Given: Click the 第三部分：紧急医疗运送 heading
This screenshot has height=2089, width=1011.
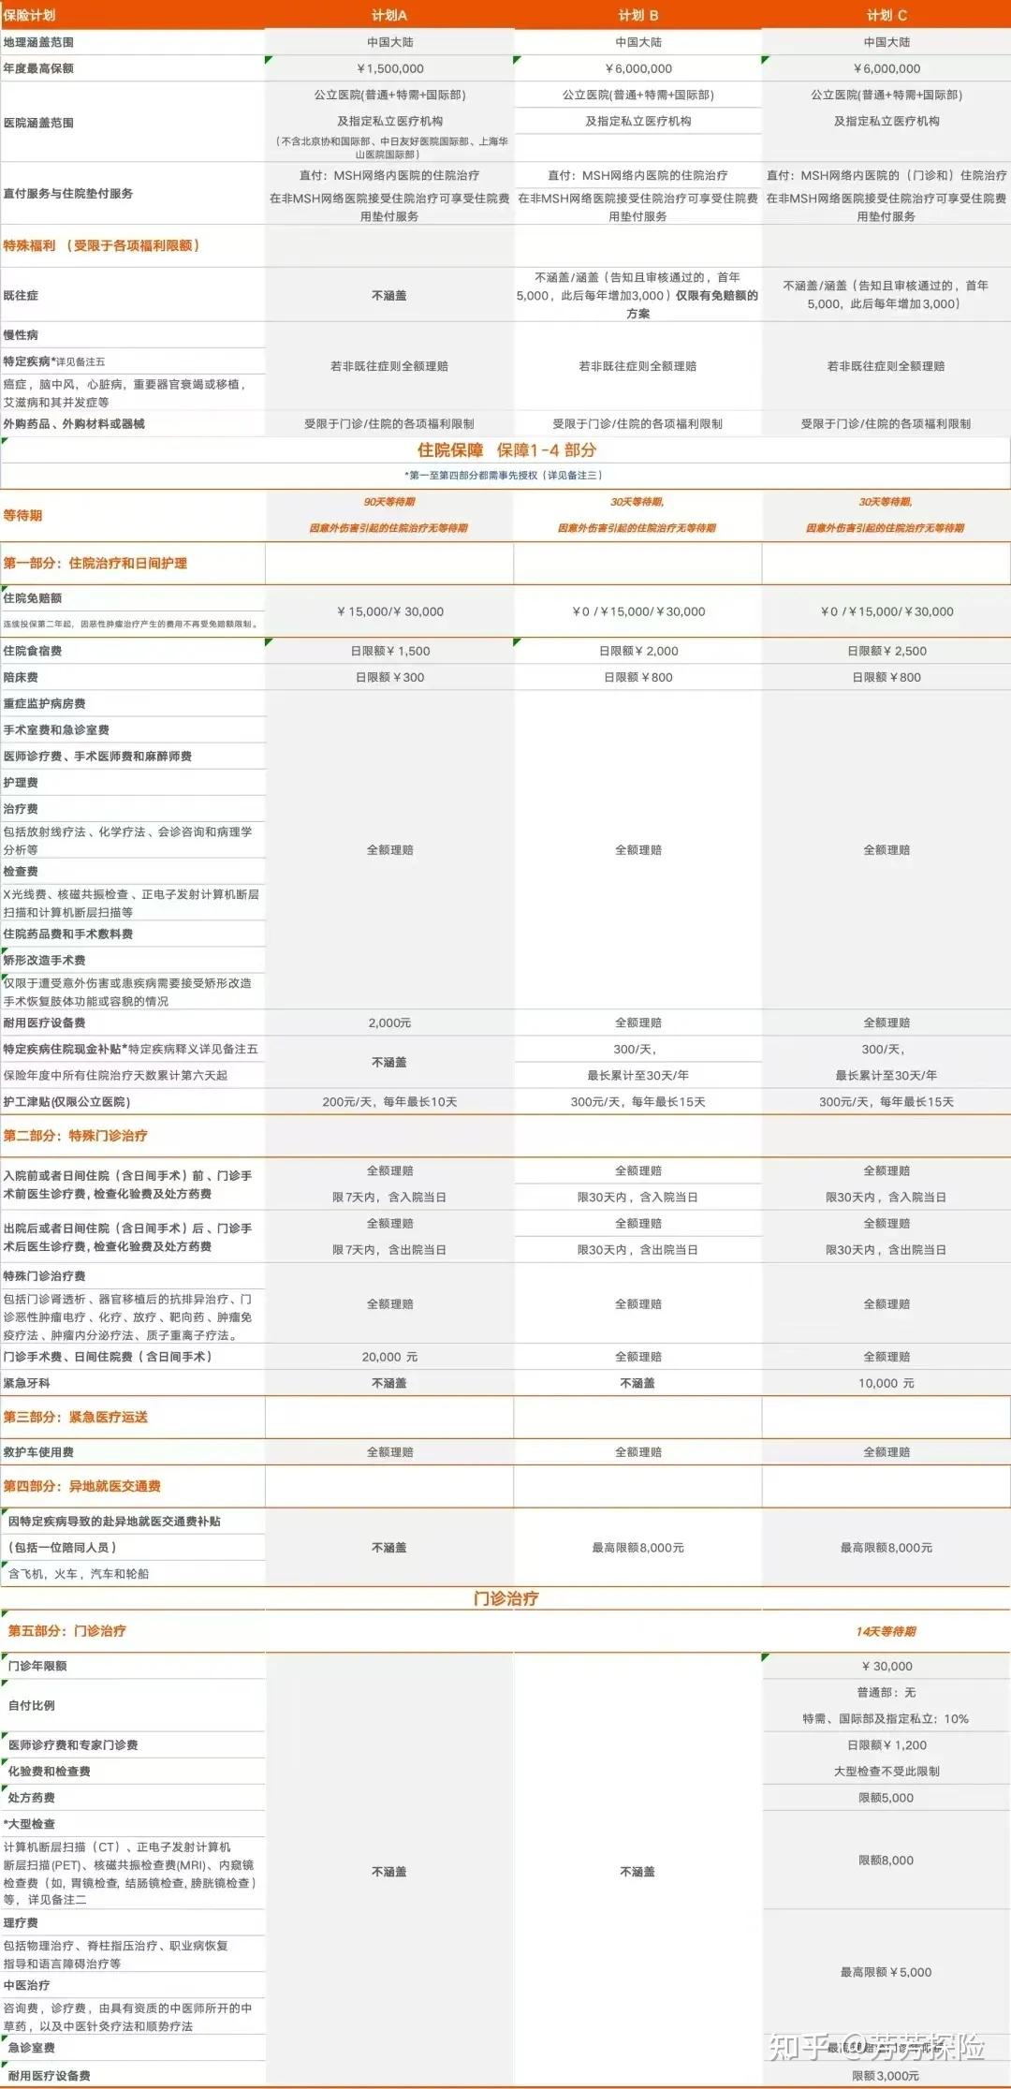Looking at the screenshot, I should 75,1417.
